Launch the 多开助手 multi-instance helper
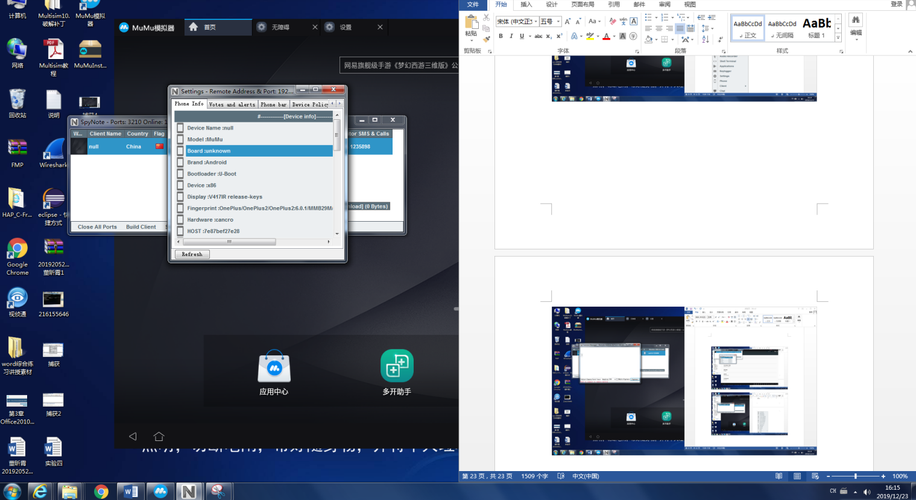The image size is (916, 500). pyautogui.click(x=396, y=367)
